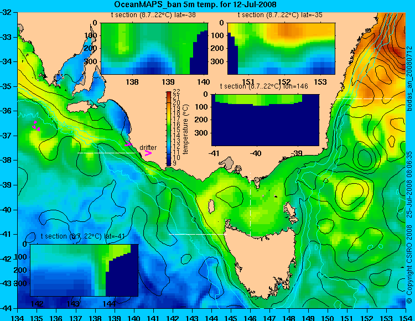This screenshot has width=415, height=321.
Task: Click the vertical white dashed line at longitude 146
Action: [250, 204]
